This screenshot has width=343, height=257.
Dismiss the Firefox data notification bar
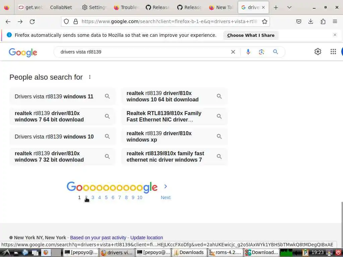click(x=335, y=35)
